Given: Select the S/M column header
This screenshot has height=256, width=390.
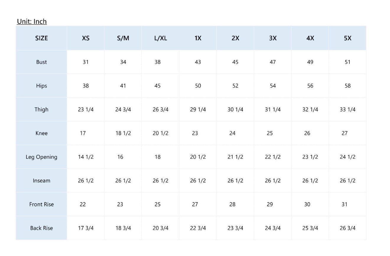Looking at the screenshot, I should point(123,38).
